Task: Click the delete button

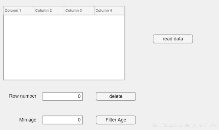Action: tap(116, 96)
